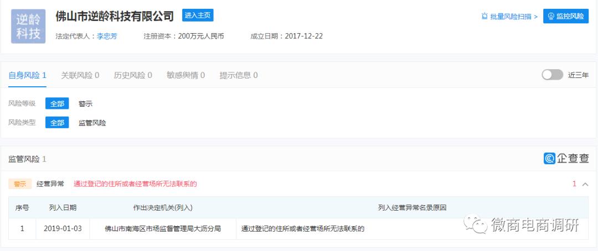
Task: Click the 监控风险 button
Action: [x=566, y=17]
